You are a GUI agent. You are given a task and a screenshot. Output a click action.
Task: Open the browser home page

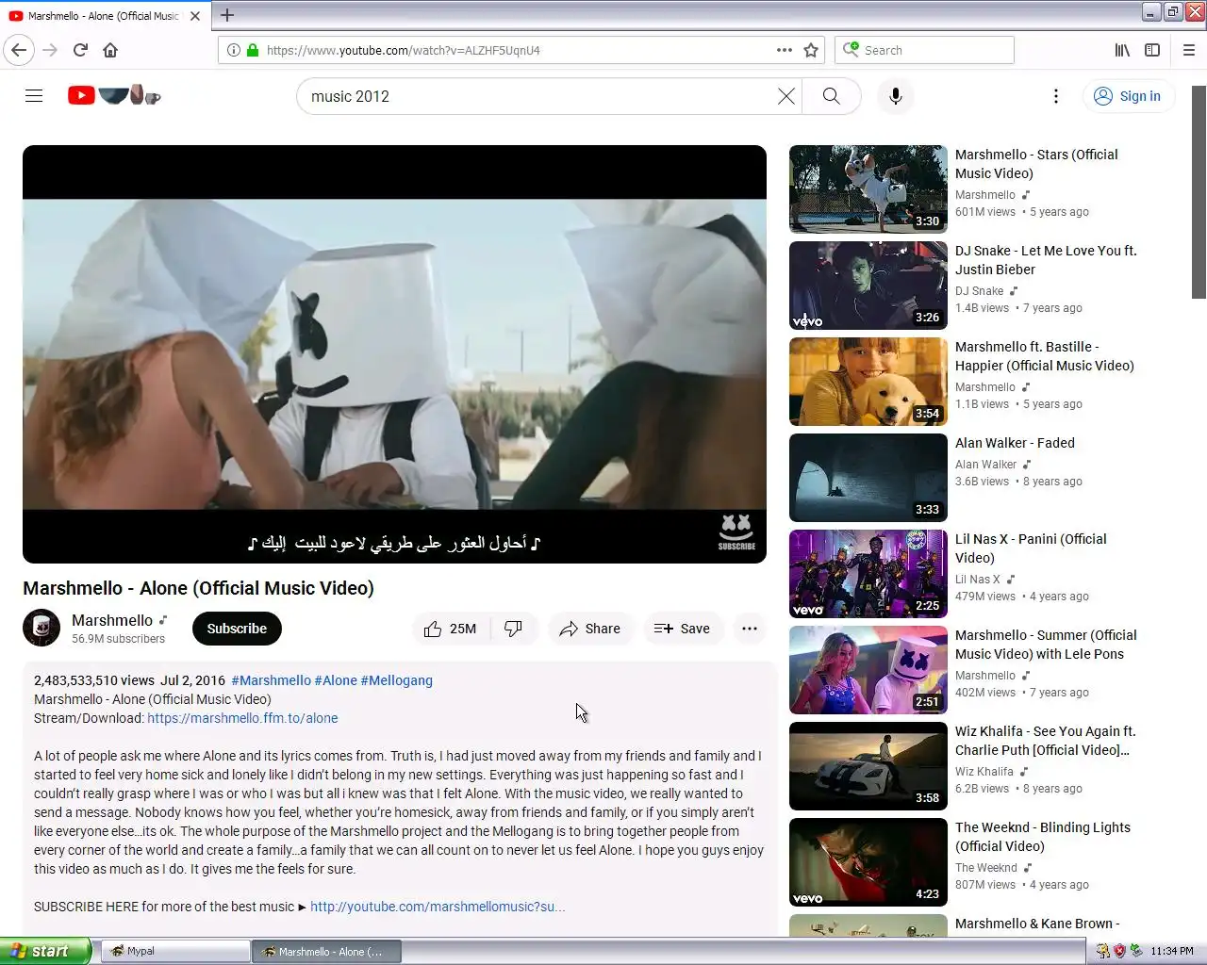click(x=110, y=50)
